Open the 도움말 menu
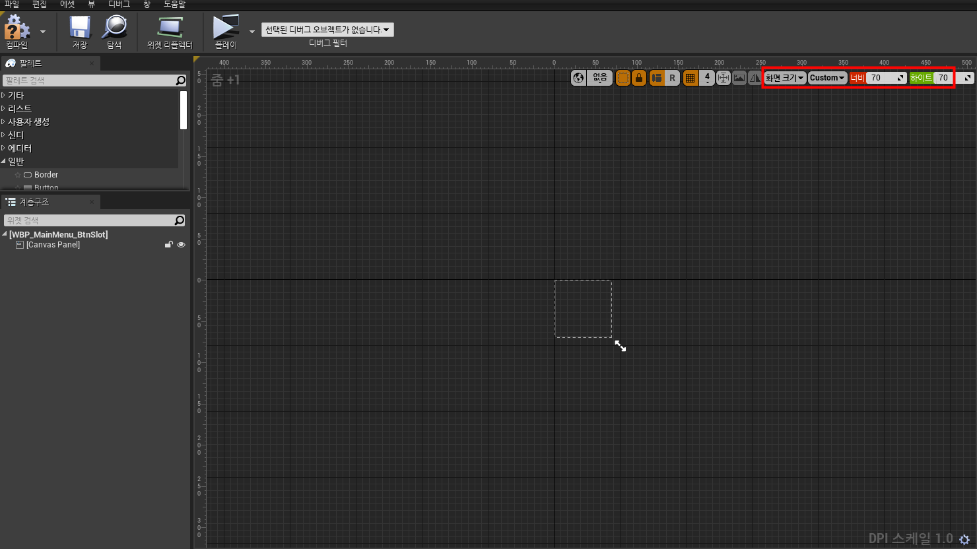The height and width of the screenshot is (549, 977). pos(174,5)
